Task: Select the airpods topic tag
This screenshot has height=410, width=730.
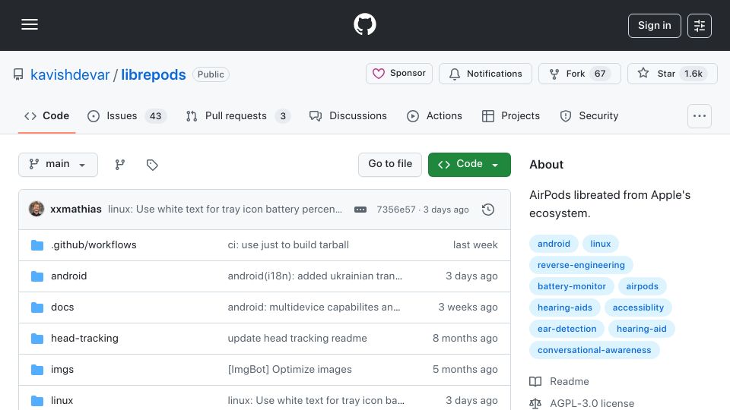Action: click(x=642, y=286)
